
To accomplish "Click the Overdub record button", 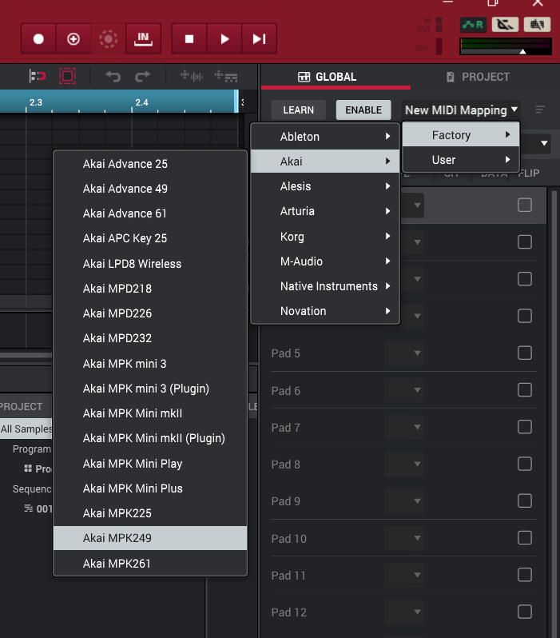I will click(x=73, y=39).
